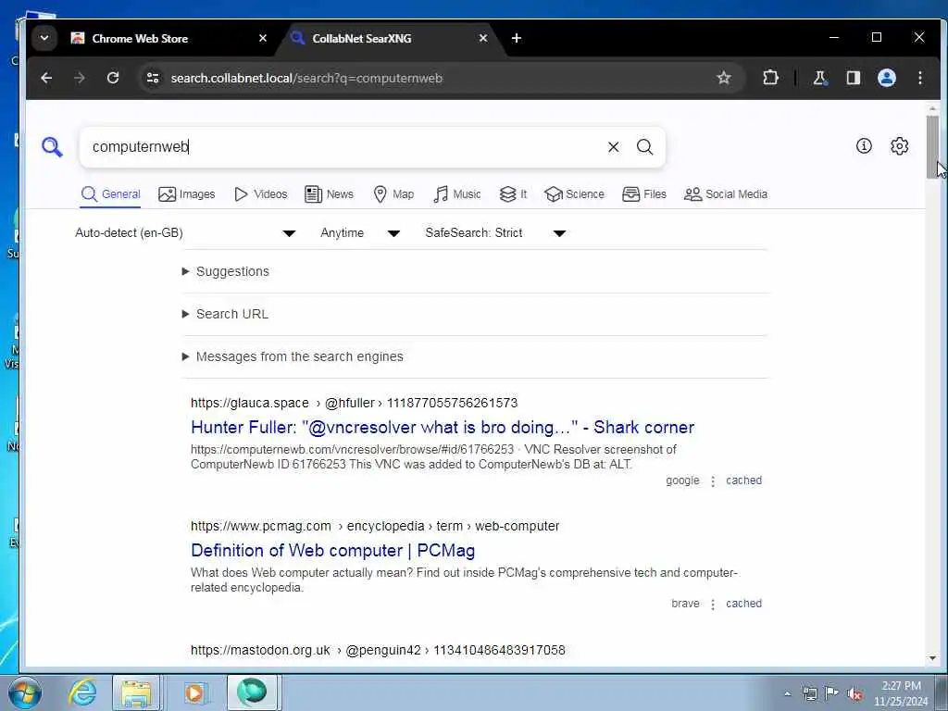Select the Science category tab
The height and width of the screenshot is (711, 948).
[574, 194]
